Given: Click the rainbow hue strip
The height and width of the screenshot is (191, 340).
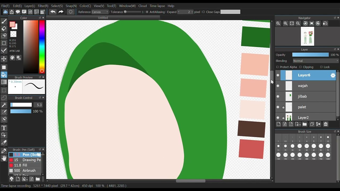Looking at the screenshot, I should pos(42,47).
